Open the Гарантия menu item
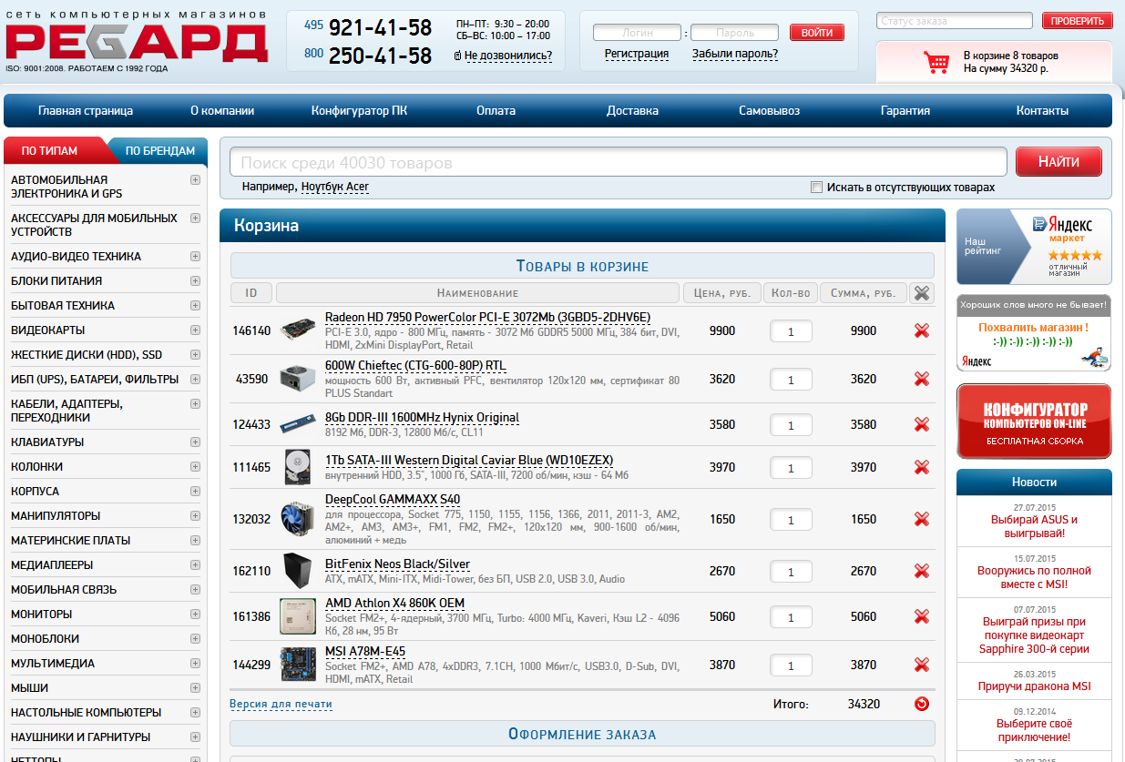Screen dimensions: 1125x762 click(905, 111)
